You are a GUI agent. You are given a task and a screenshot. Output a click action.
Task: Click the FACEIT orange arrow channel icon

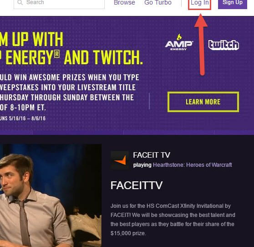coord(120,160)
